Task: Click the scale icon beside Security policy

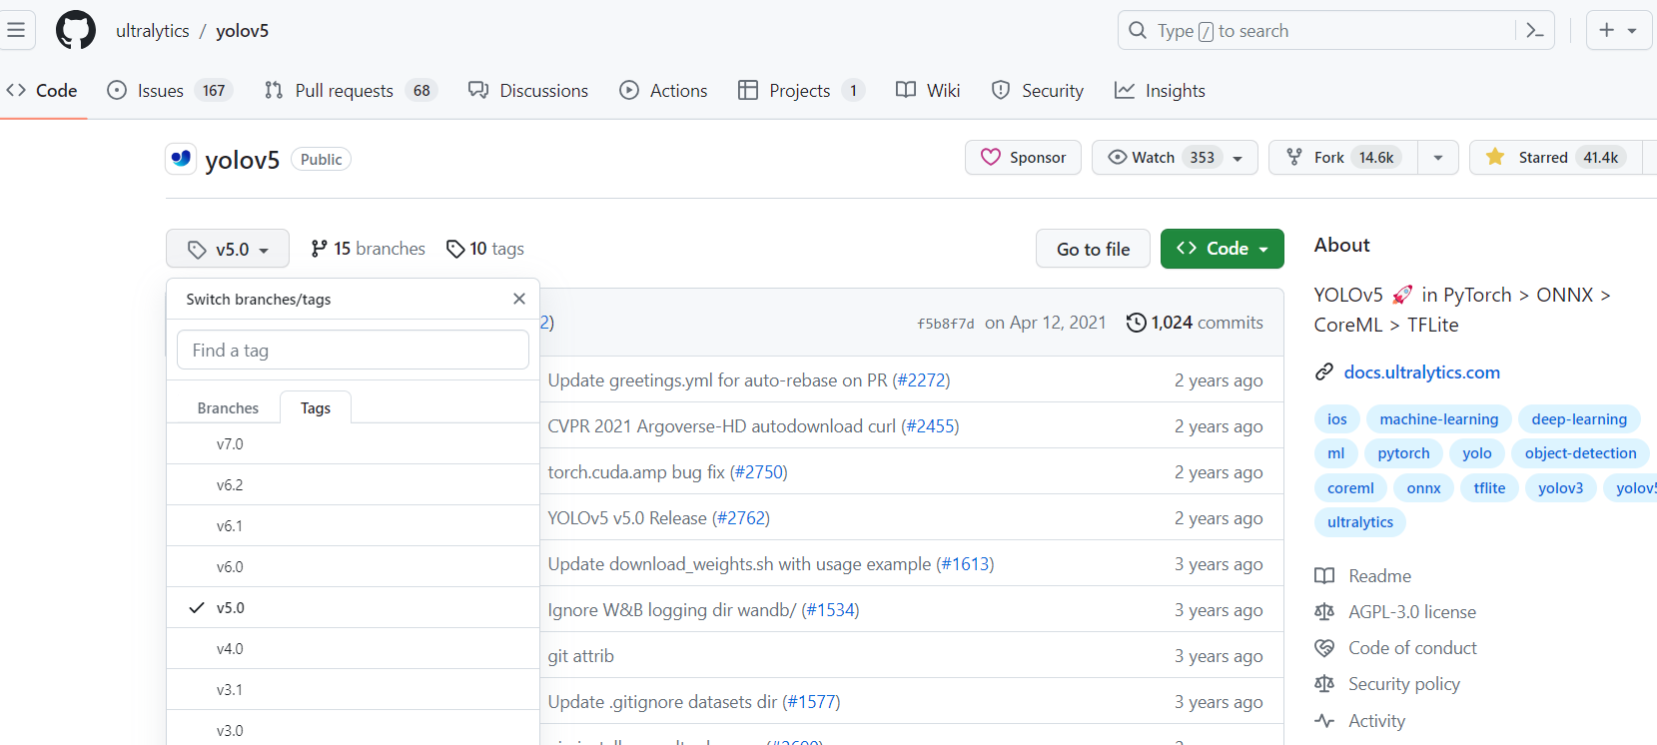Action: [1324, 684]
